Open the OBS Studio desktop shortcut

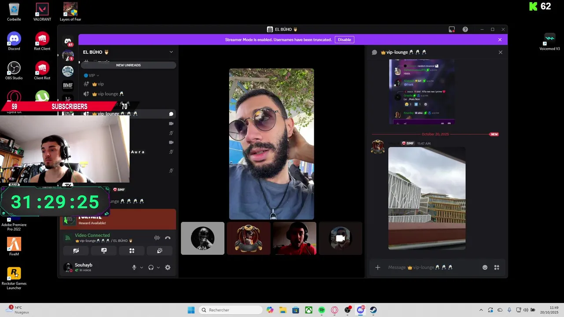(14, 70)
